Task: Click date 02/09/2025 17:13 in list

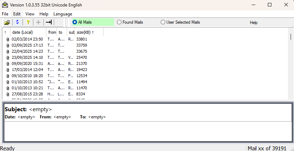Action: click(x=27, y=45)
